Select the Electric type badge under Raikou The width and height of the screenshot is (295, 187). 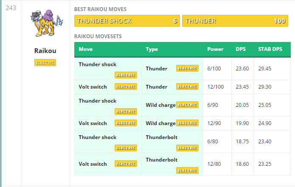tap(45, 63)
